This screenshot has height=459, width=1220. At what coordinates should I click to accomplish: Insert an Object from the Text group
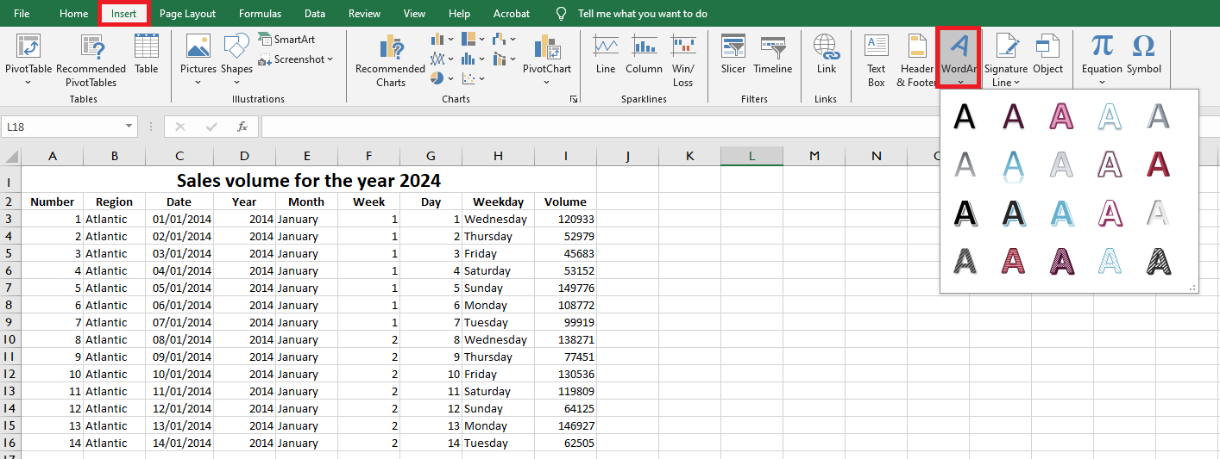point(1048,55)
